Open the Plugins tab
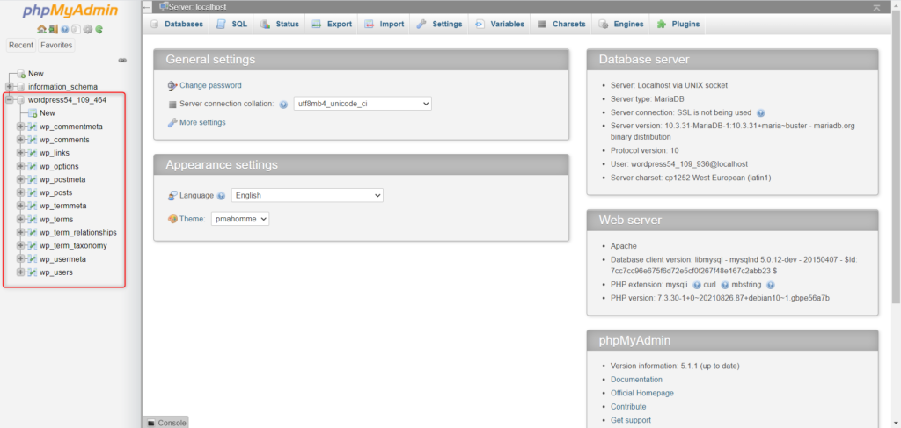Viewport: 901px width, 428px height. [678, 24]
